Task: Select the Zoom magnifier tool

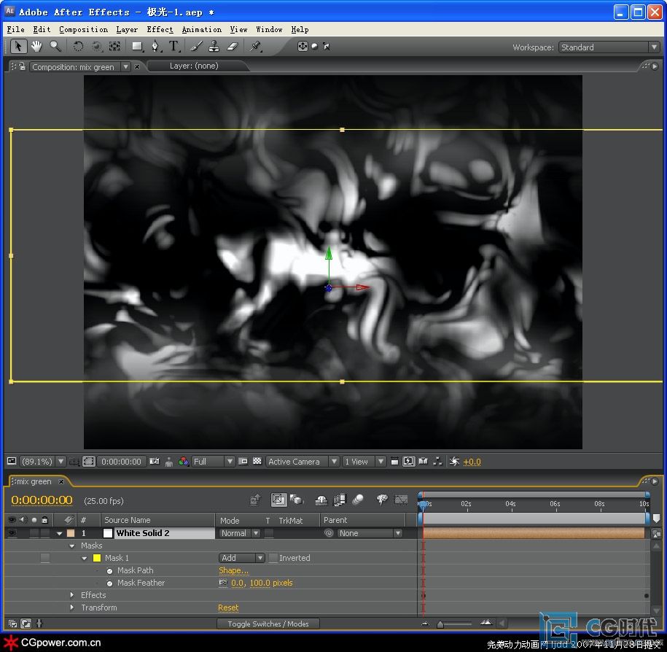Action: [x=55, y=46]
